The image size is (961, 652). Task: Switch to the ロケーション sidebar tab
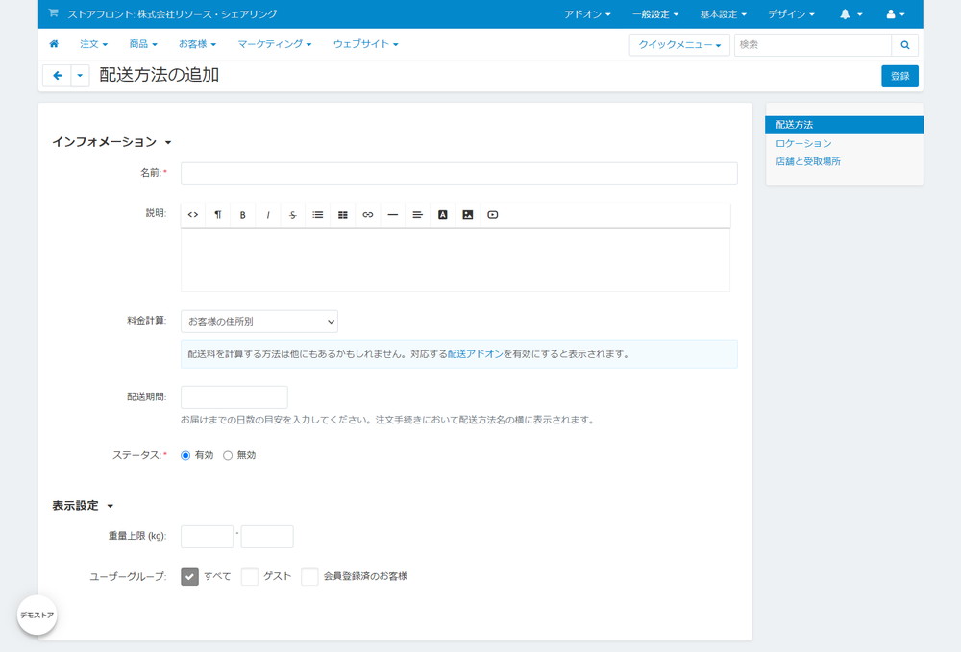pos(803,143)
